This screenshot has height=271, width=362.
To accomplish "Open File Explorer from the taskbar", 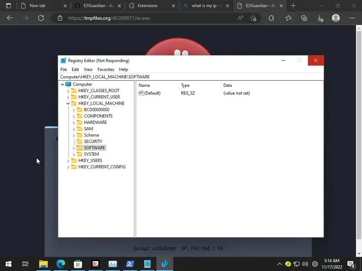I will coord(43,264).
